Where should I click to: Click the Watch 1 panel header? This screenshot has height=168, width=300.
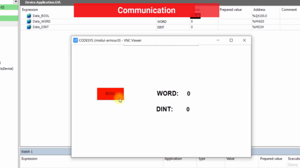27,152
